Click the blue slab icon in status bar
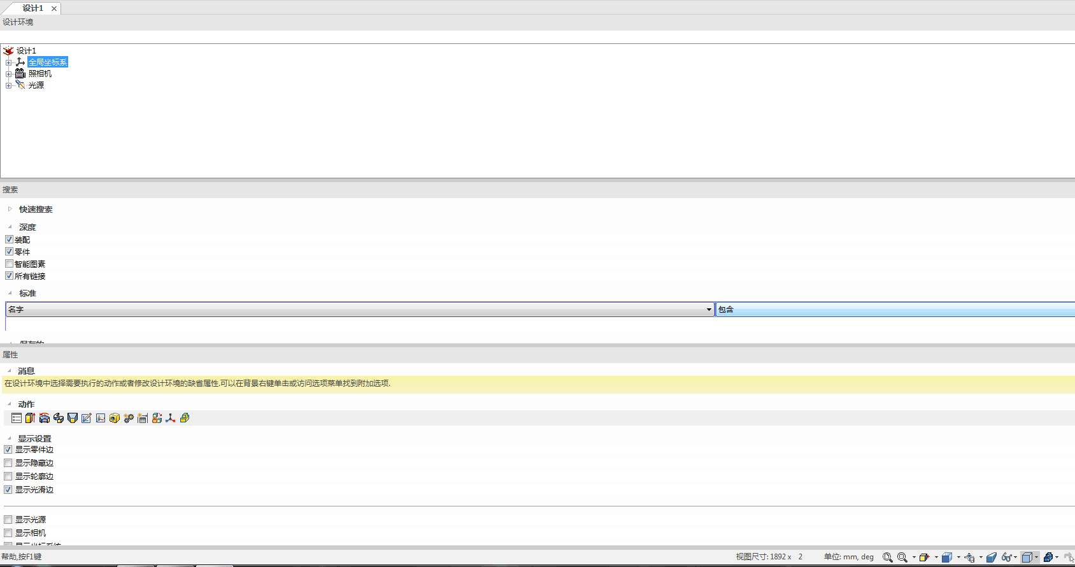1075x567 pixels. [x=992, y=557]
